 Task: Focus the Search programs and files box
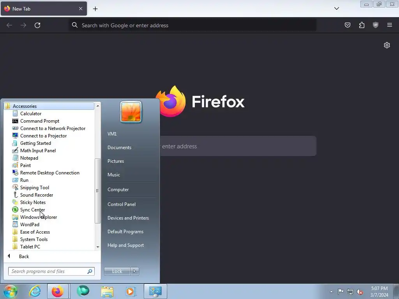tap(51, 271)
